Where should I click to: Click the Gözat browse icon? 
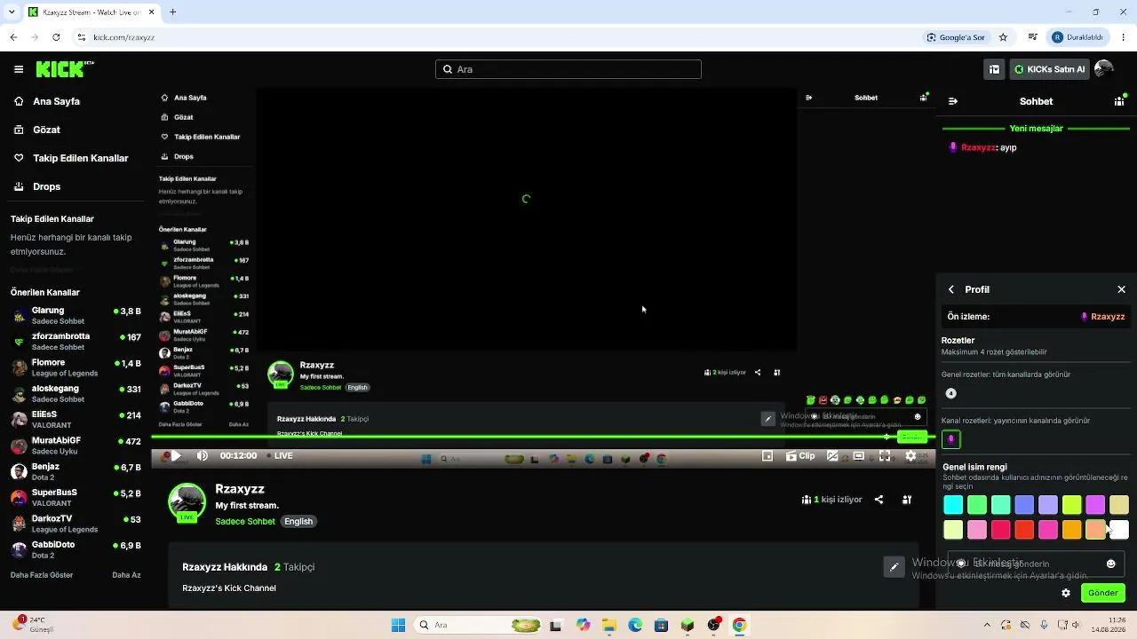pos(19,130)
